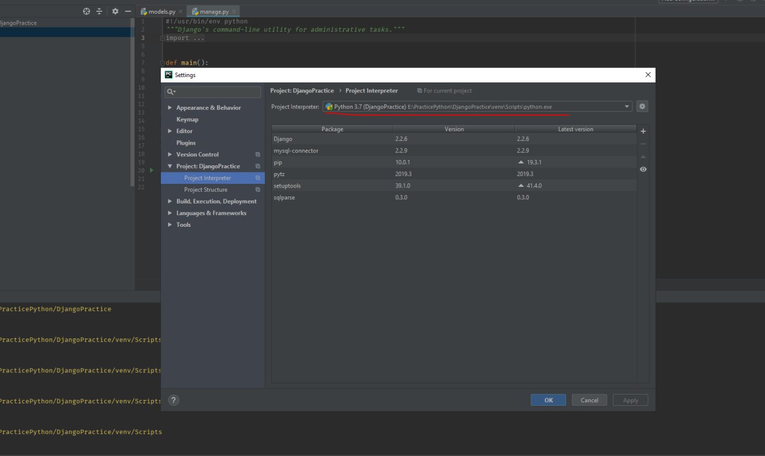Screen dimensions: 765x456
Task: Click Version Control label in settings tree
Action: [197, 155]
